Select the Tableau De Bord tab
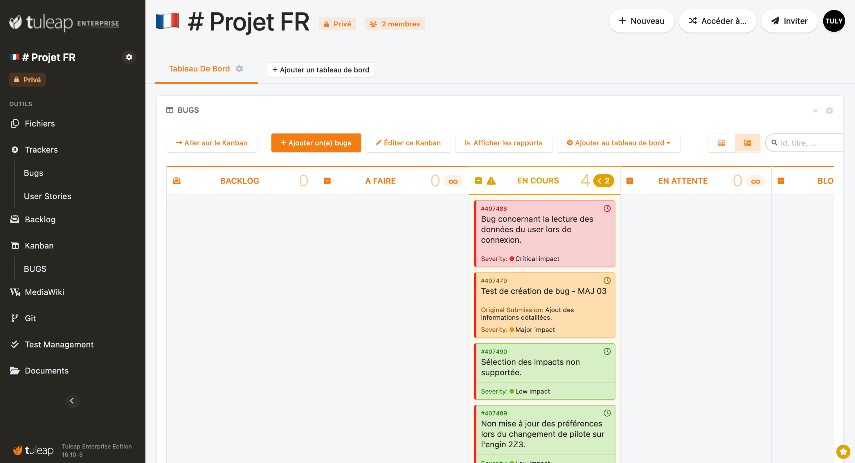The width and height of the screenshot is (855, 463). (x=199, y=69)
